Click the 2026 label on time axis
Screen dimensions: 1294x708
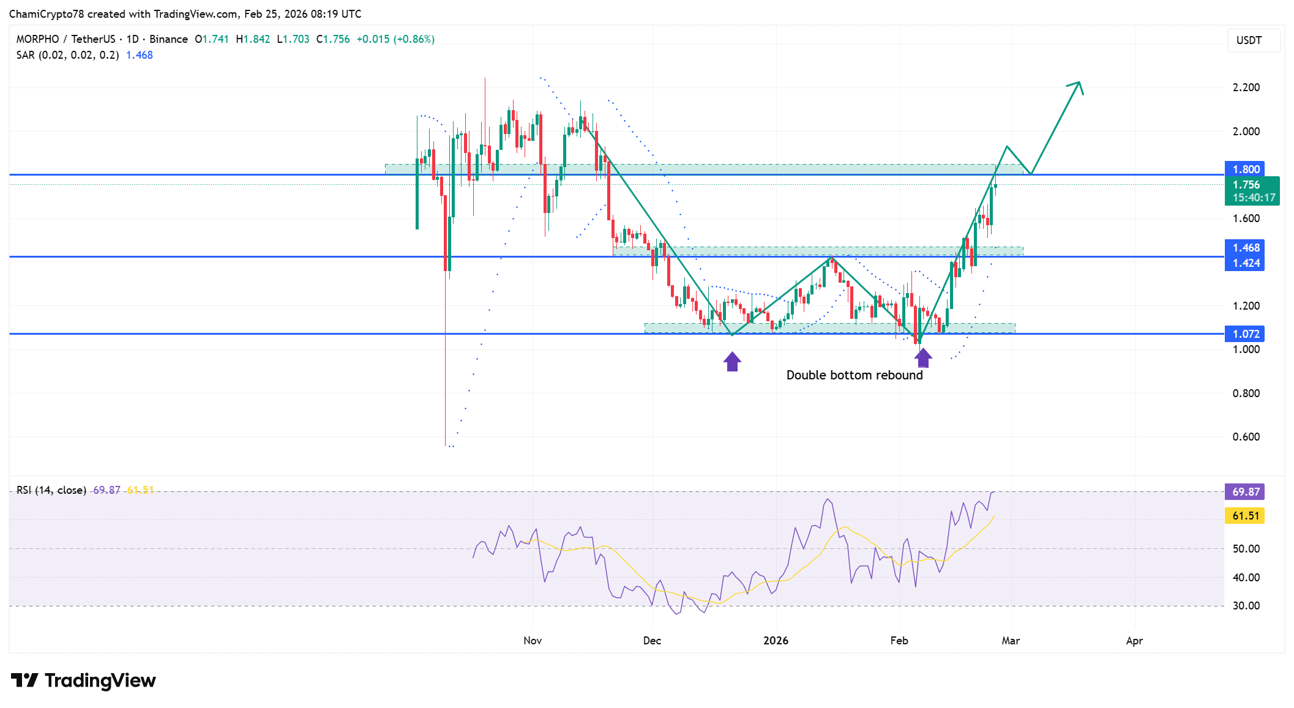(776, 641)
